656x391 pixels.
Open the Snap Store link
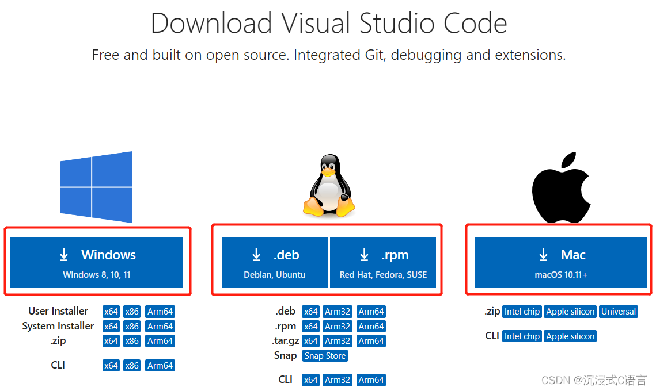(x=325, y=356)
